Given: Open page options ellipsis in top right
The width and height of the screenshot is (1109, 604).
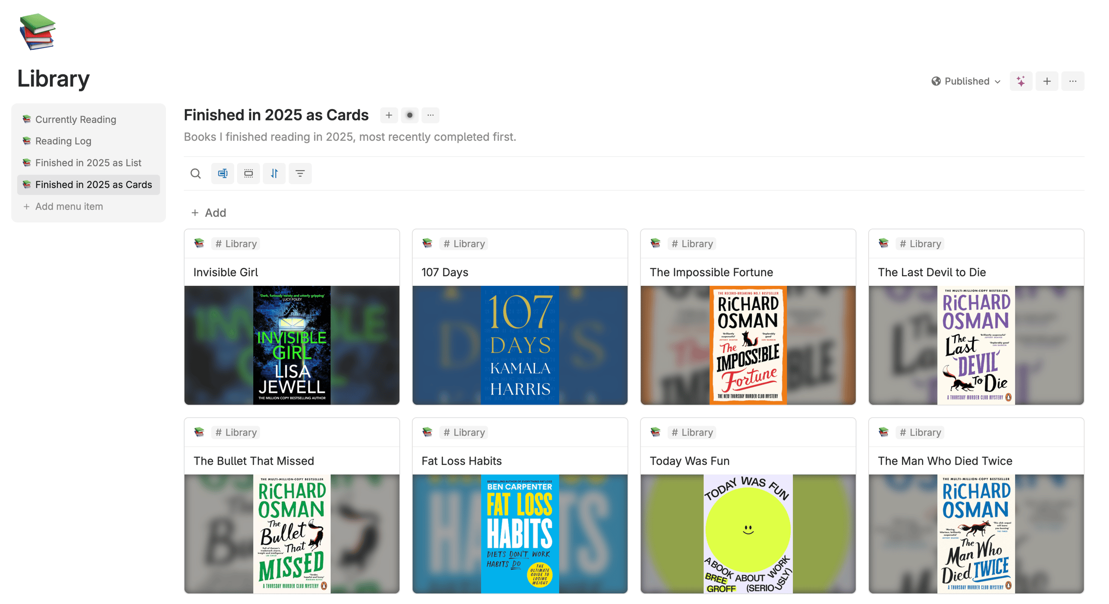Looking at the screenshot, I should pos(1073,81).
